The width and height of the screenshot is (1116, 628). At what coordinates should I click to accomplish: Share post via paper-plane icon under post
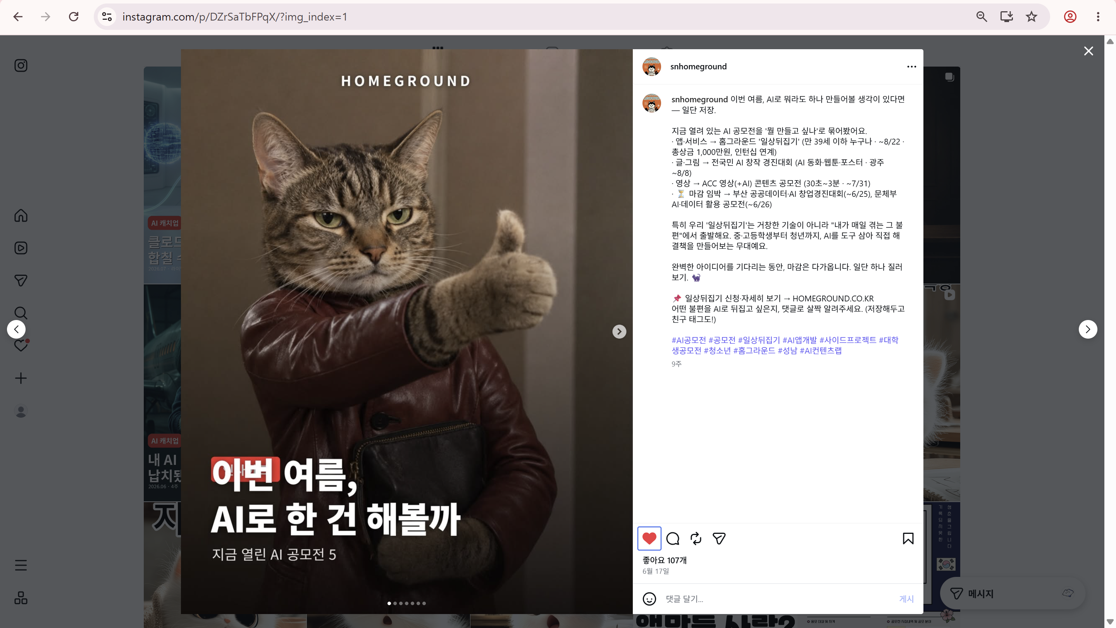(719, 539)
